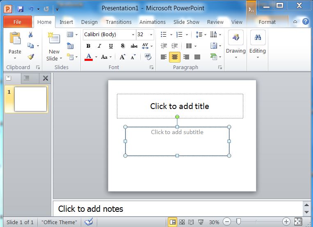This screenshot has width=313, height=227.
Task: Toggle Italic text formatting
Action: pos(99,46)
